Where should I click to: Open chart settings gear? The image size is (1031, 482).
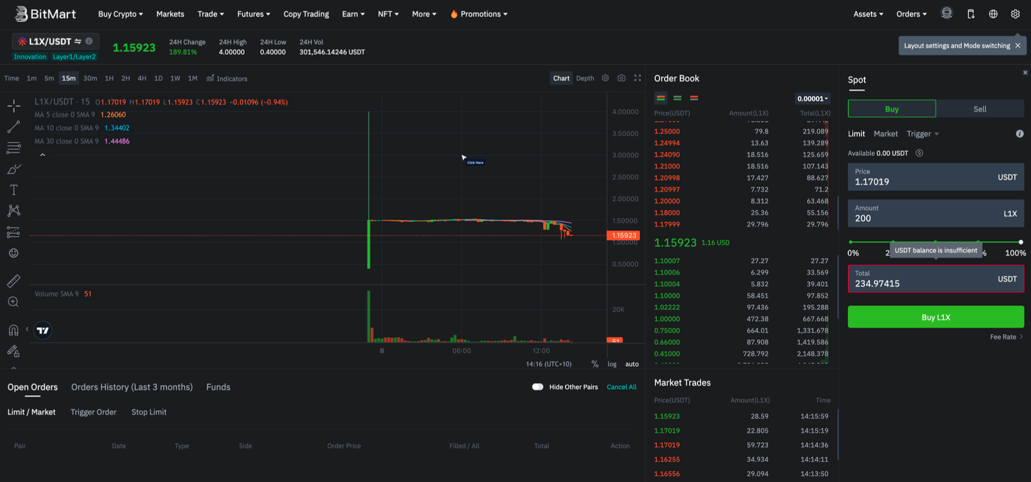pos(605,78)
